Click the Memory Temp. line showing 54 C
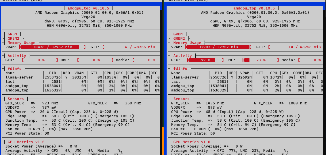326x155 pixels. 233,125
